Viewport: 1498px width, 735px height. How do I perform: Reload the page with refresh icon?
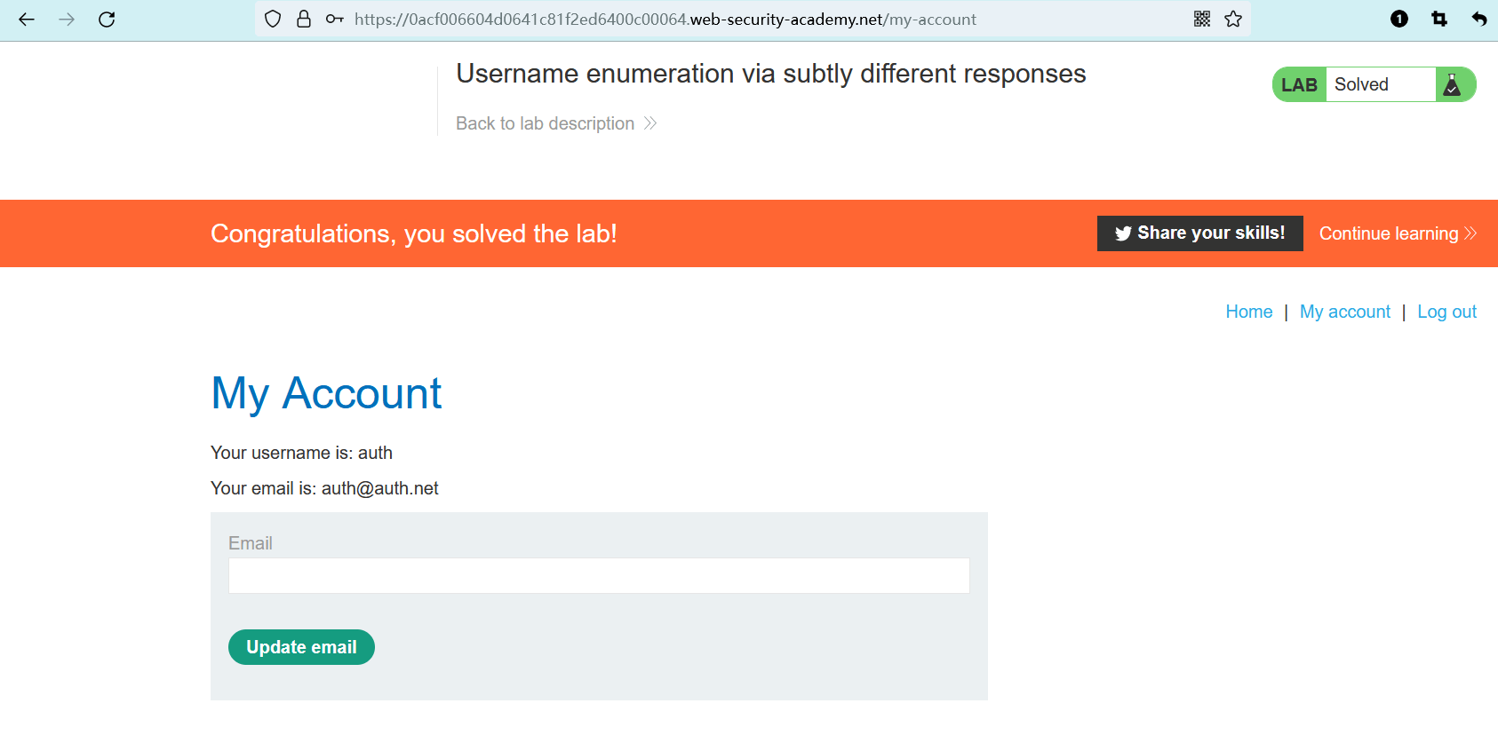point(107,20)
